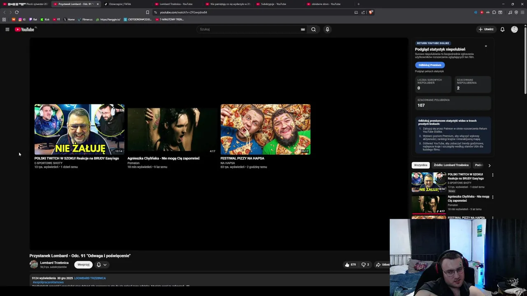Viewport: 527px width, 296px height.
Task: Close the Przystanek Lombard browser tab
Action: [x=98, y=4]
